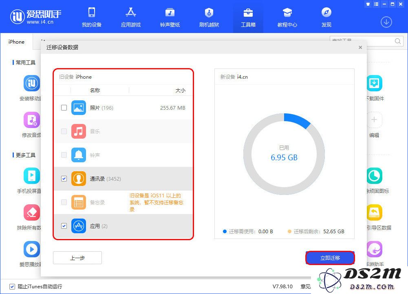Open the 发现 section
The width and height of the screenshot is (408, 294).
point(326,17)
